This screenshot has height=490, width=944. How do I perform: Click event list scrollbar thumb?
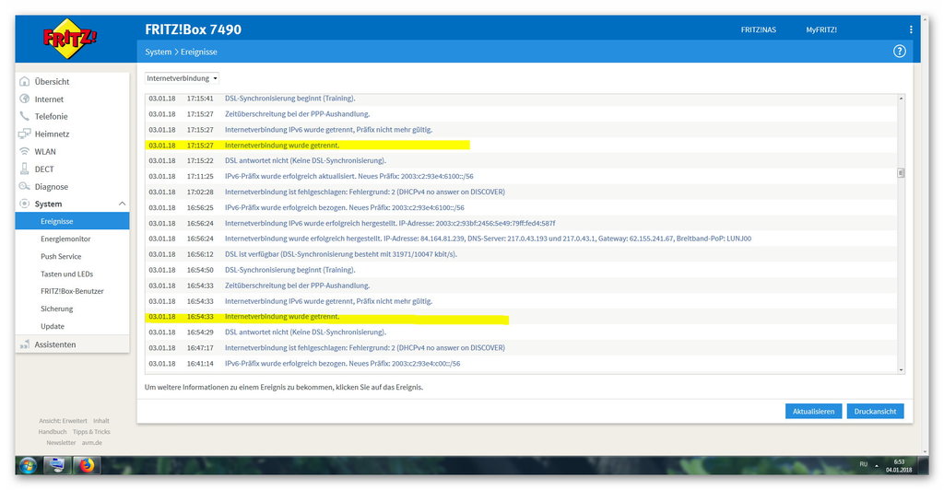tap(901, 173)
